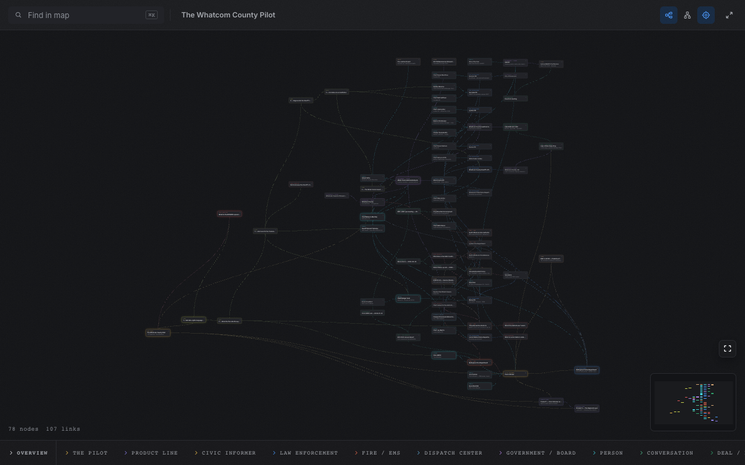
Task: Open THE PILOT legend tab
Action: [x=87, y=453]
